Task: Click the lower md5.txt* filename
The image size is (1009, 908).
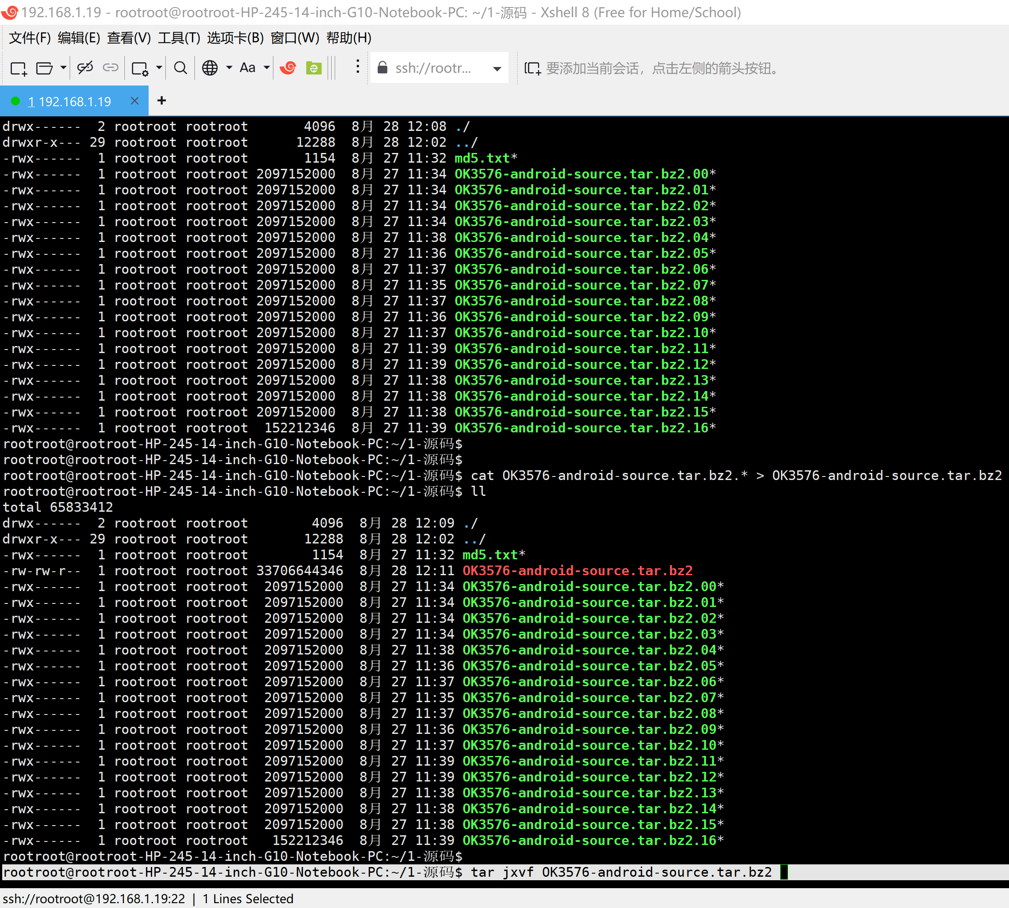Action: (x=494, y=555)
